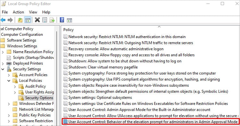Open the Help question mark icon

click(x=62, y=20)
